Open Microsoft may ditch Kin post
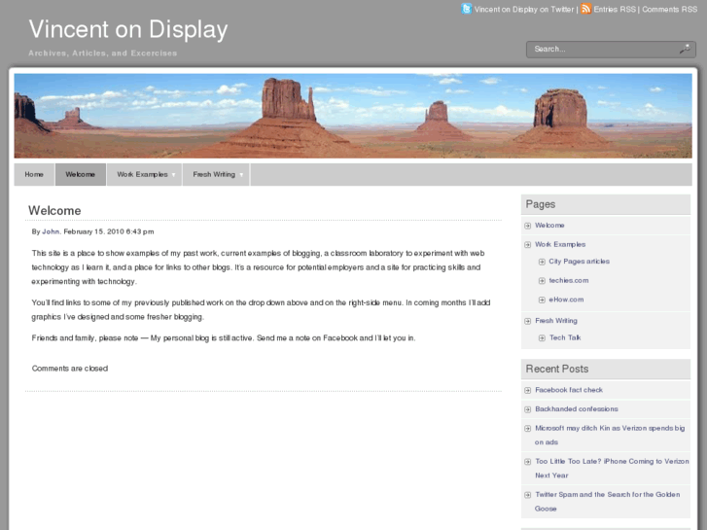The image size is (707, 530). 610,435
